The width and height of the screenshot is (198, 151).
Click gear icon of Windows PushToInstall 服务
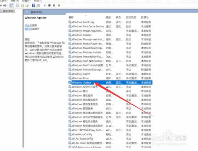pos(70,65)
